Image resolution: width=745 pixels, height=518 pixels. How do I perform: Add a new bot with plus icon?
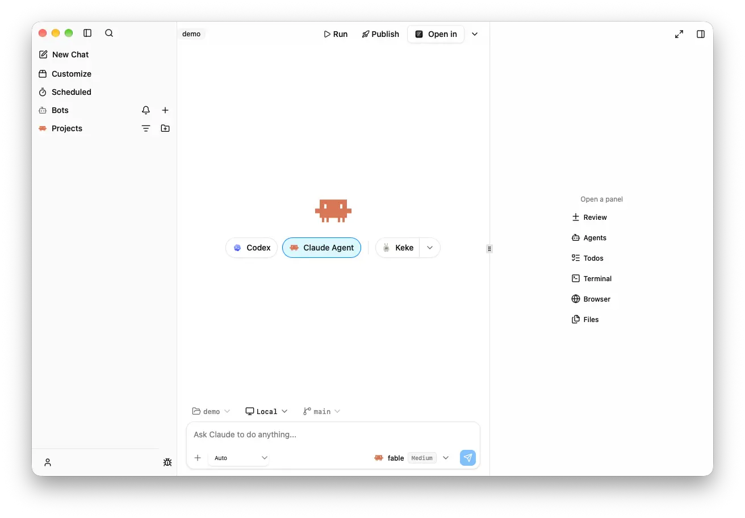(165, 110)
